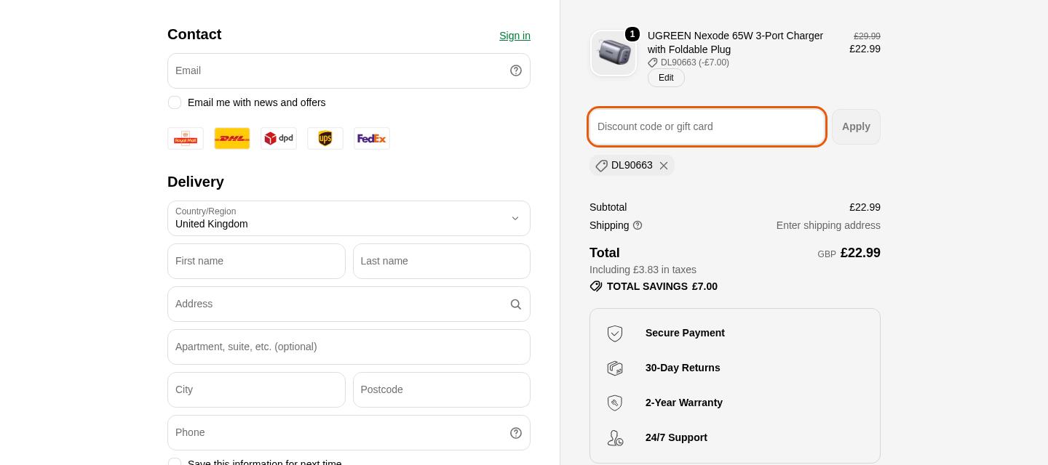The width and height of the screenshot is (1048, 465).
Task: Click the DPD carrier logo
Action: pyautogui.click(x=279, y=138)
